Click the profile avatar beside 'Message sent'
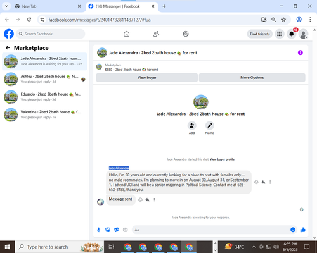Viewport: 317px width, 253px height. [100, 202]
